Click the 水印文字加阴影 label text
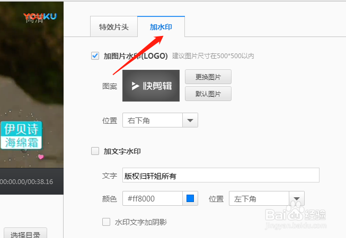 point(141,222)
